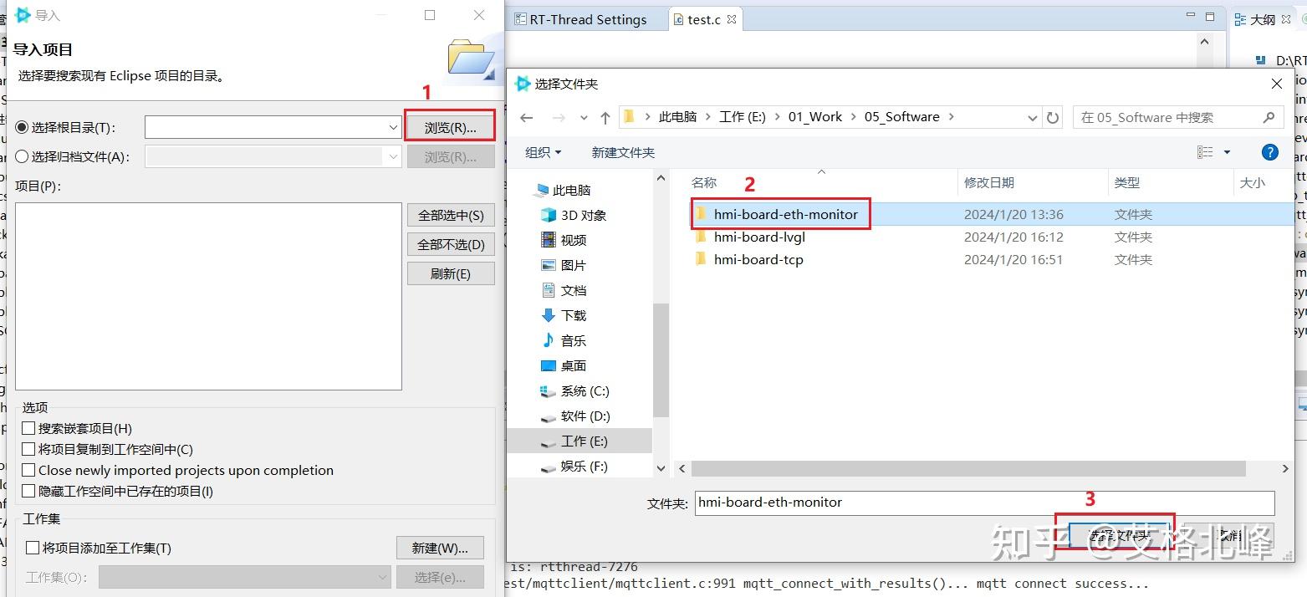Viewport: 1307px width, 597px height.
Task: Open the view options dropdown arrow
Action: pyautogui.click(x=1227, y=152)
